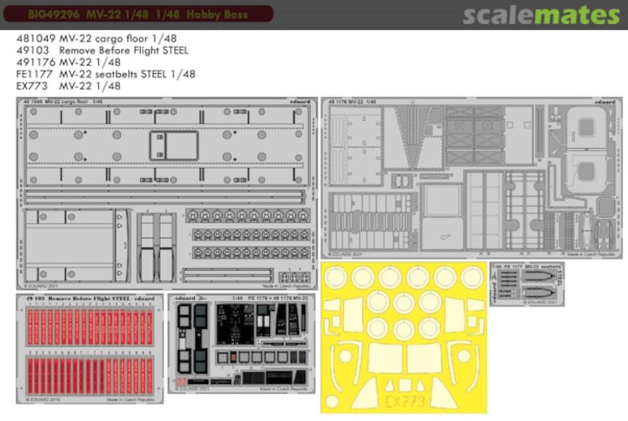Click the top-left circular mask on yellow sheet

coord(336,277)
